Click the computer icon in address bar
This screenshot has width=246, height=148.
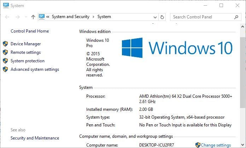42,17
